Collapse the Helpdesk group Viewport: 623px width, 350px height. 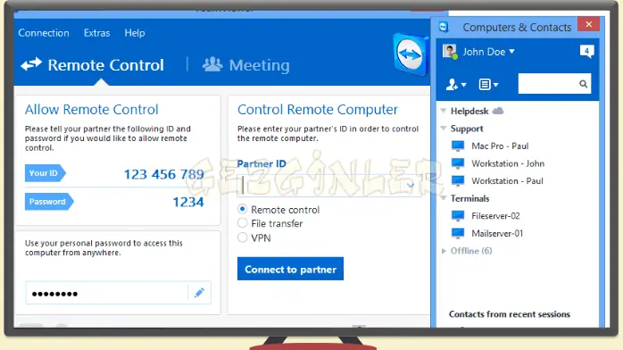coord(444,111)
